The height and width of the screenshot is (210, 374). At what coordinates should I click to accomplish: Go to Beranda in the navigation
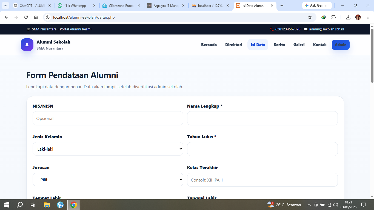(x=209, y=45)
